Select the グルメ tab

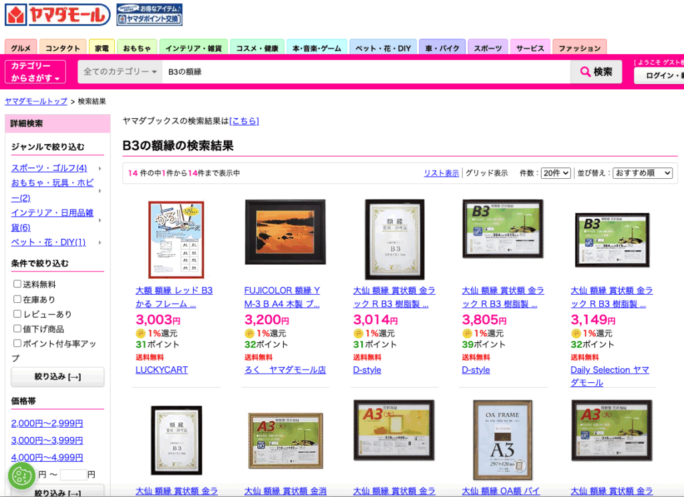click(21, 47)
